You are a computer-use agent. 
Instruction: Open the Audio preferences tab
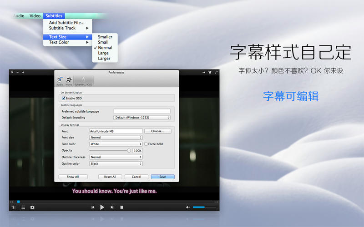(x=60, y=81)
